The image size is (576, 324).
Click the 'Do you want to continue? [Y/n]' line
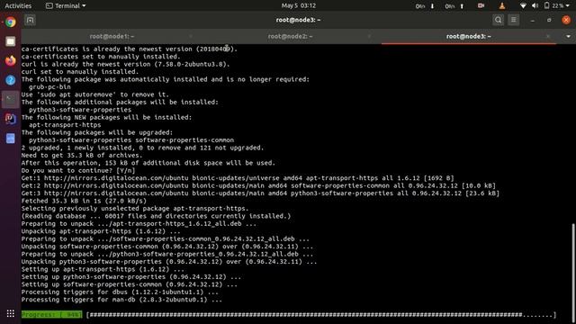point(78,170)
